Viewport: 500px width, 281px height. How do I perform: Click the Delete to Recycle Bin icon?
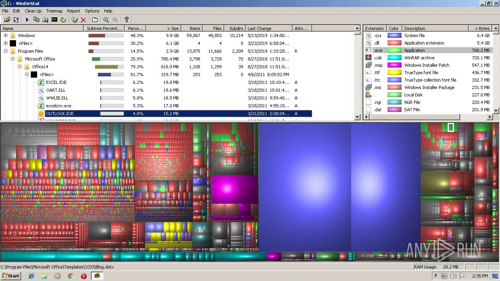75,20
